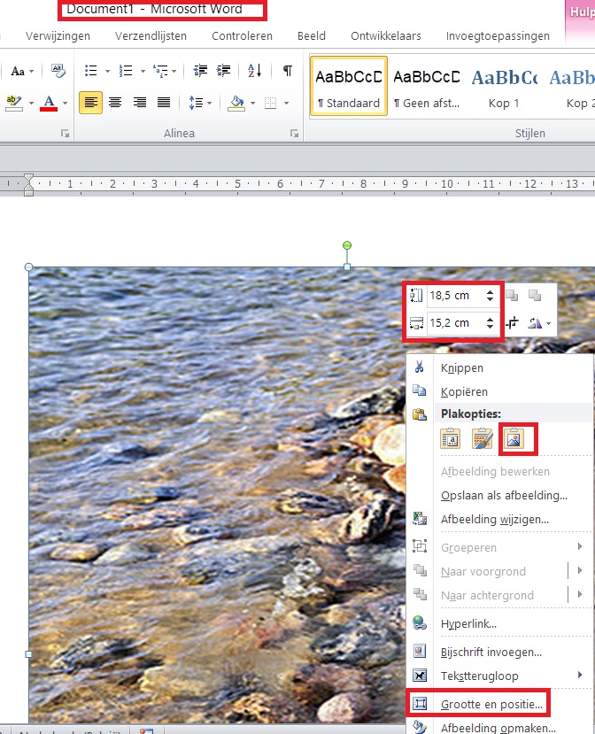Open the Controleren ribbon tab

tap(242, 36)
